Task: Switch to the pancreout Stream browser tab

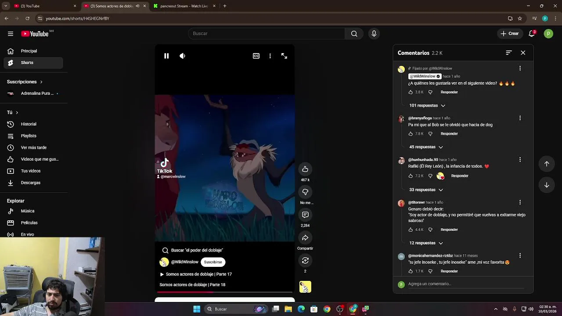Action: (x=184, y=6)
